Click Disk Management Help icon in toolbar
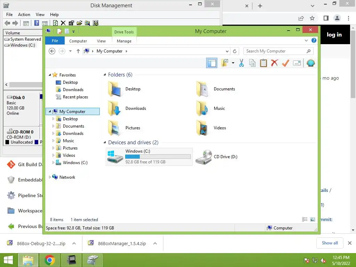The image size is (356, 267). pyautogui.click(x=37, y=23)
